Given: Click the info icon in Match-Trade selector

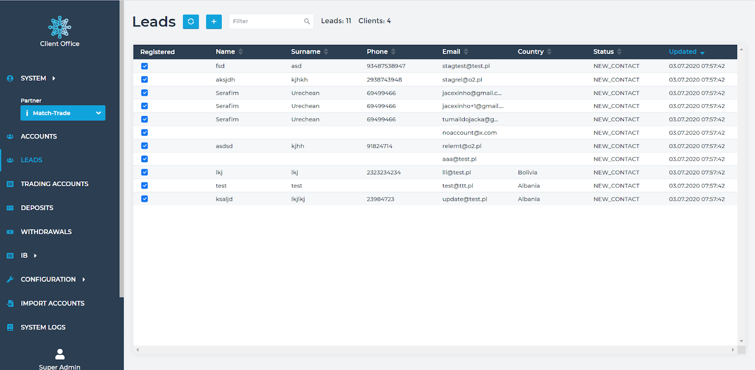Looking at the screenshot, I should tap(27, 113).
